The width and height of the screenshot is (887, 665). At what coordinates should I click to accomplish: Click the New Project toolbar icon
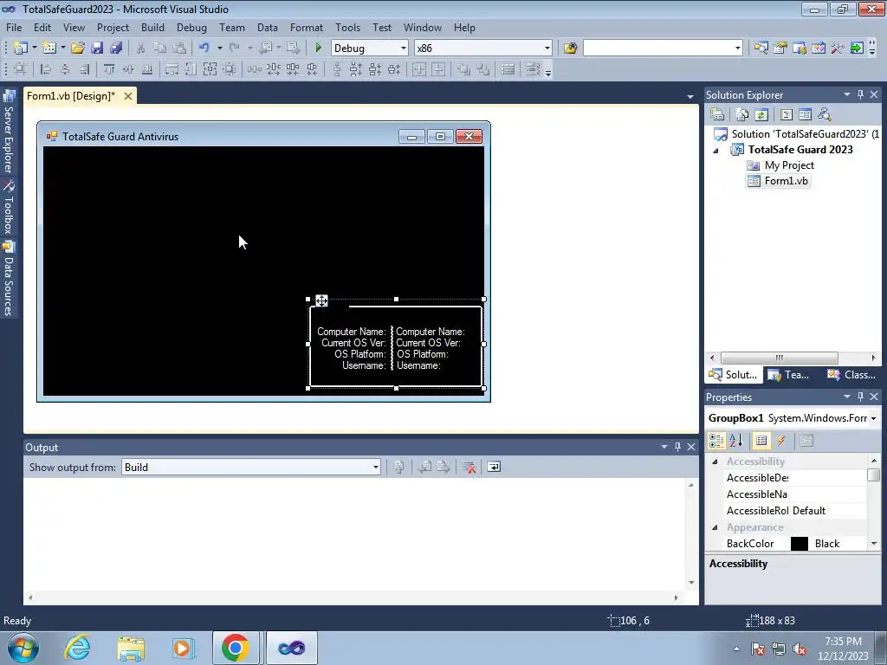(21, 48)
